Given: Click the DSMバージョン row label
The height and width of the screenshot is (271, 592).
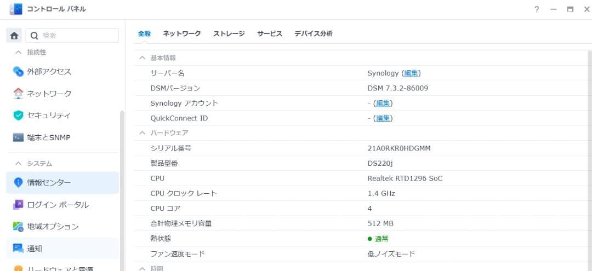Looking at the screenshot, I should click(x=175, y=88).
